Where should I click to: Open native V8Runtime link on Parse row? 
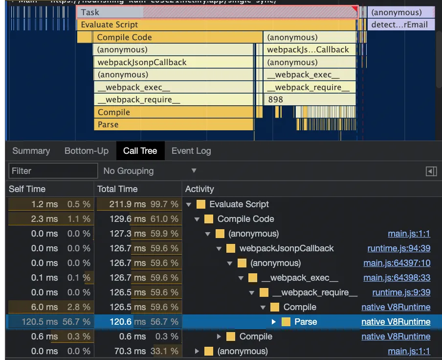click(396, 322)
